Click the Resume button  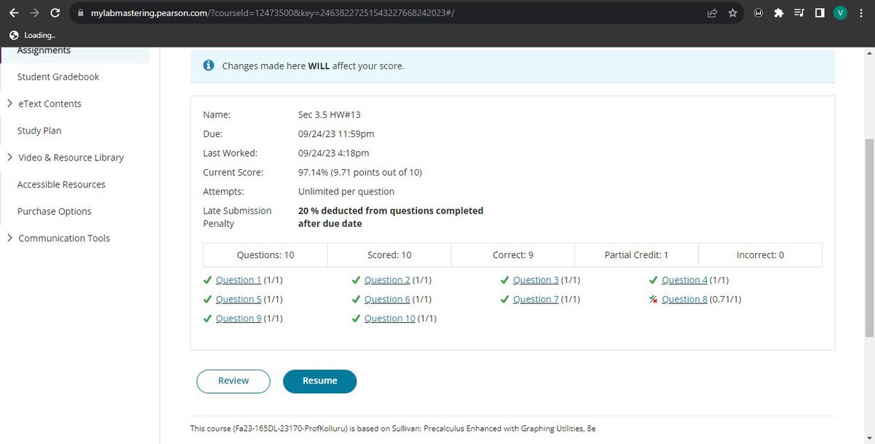click(x=320, y=381)
